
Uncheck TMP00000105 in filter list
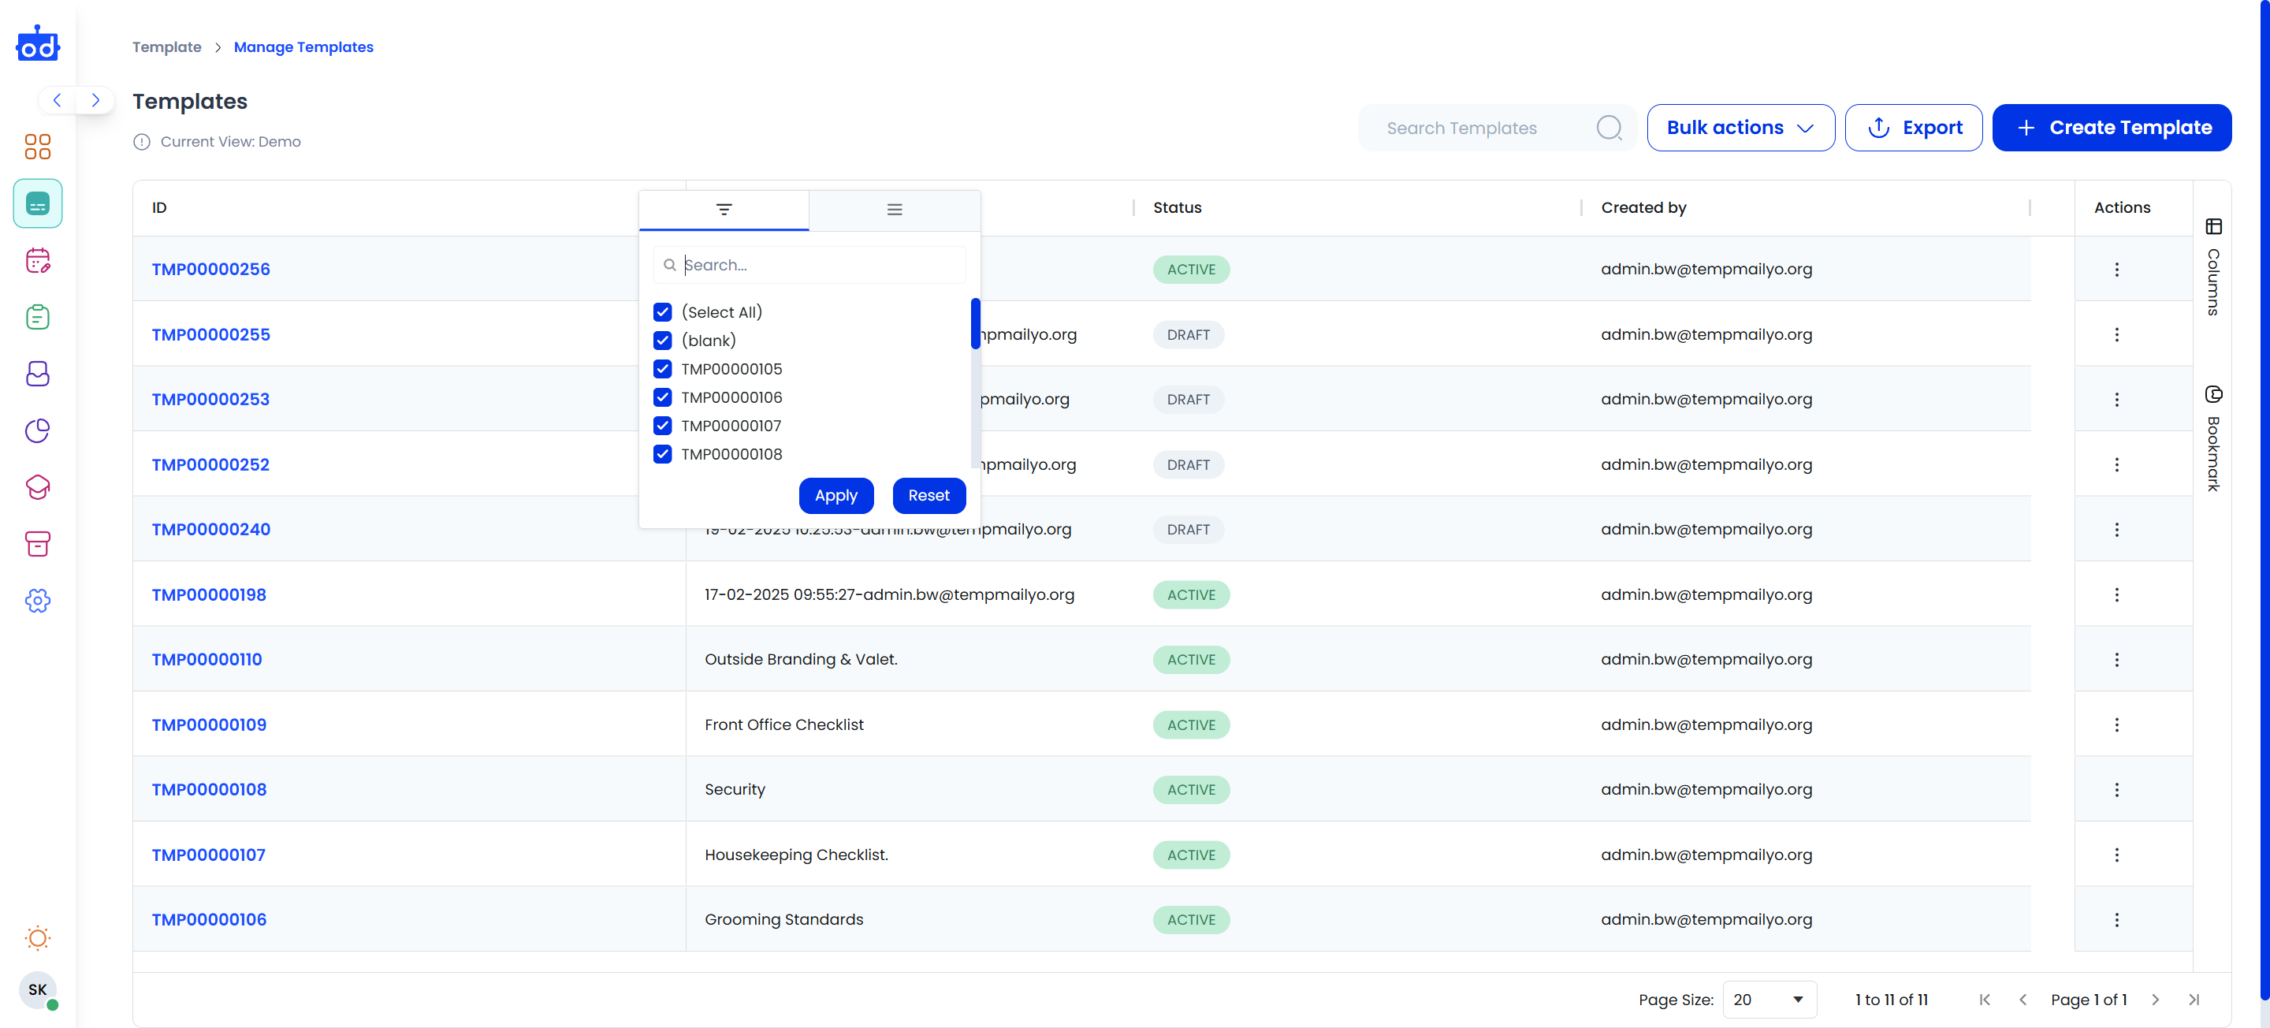(663, 368)
